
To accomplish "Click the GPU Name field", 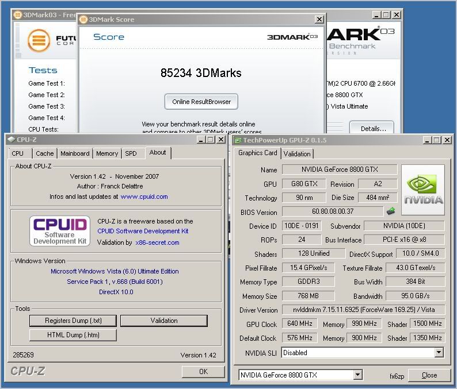I will tap(340, 170).
